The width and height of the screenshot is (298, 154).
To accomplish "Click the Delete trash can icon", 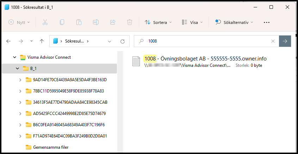I will tap(130, 22).
